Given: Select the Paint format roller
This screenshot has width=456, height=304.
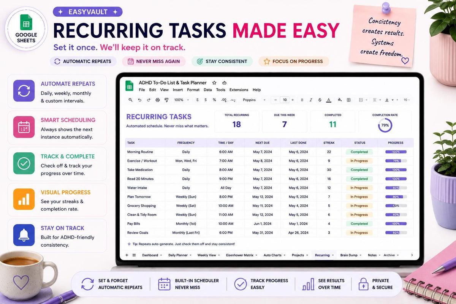Looking at the screenshot, I should point(166,100).
